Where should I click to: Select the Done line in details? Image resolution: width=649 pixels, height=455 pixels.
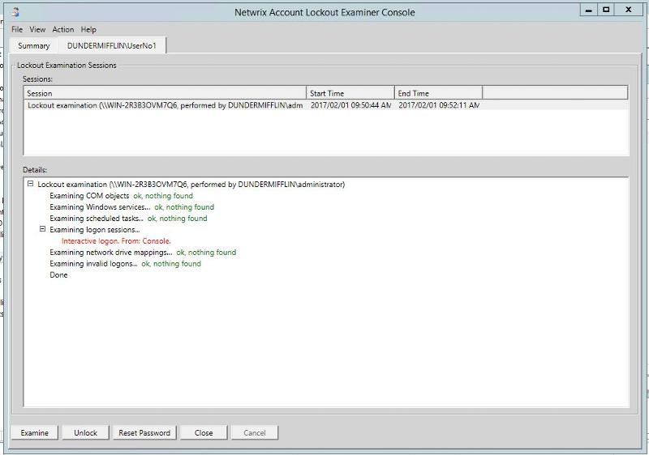pos(58,275)
